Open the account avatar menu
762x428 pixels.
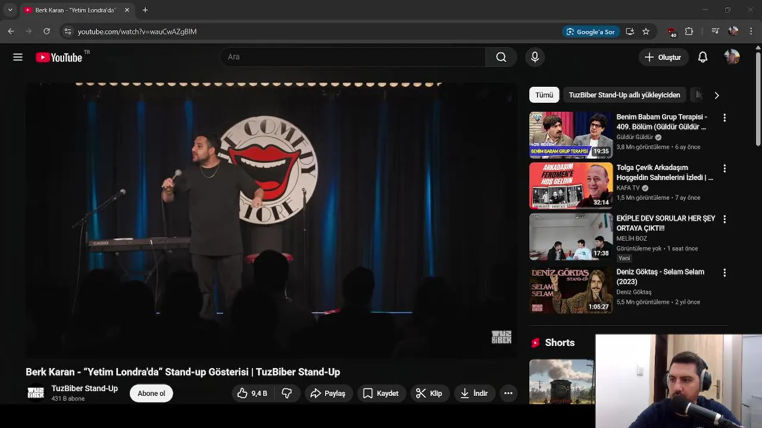pyautogui.click(x=732, y=57)
